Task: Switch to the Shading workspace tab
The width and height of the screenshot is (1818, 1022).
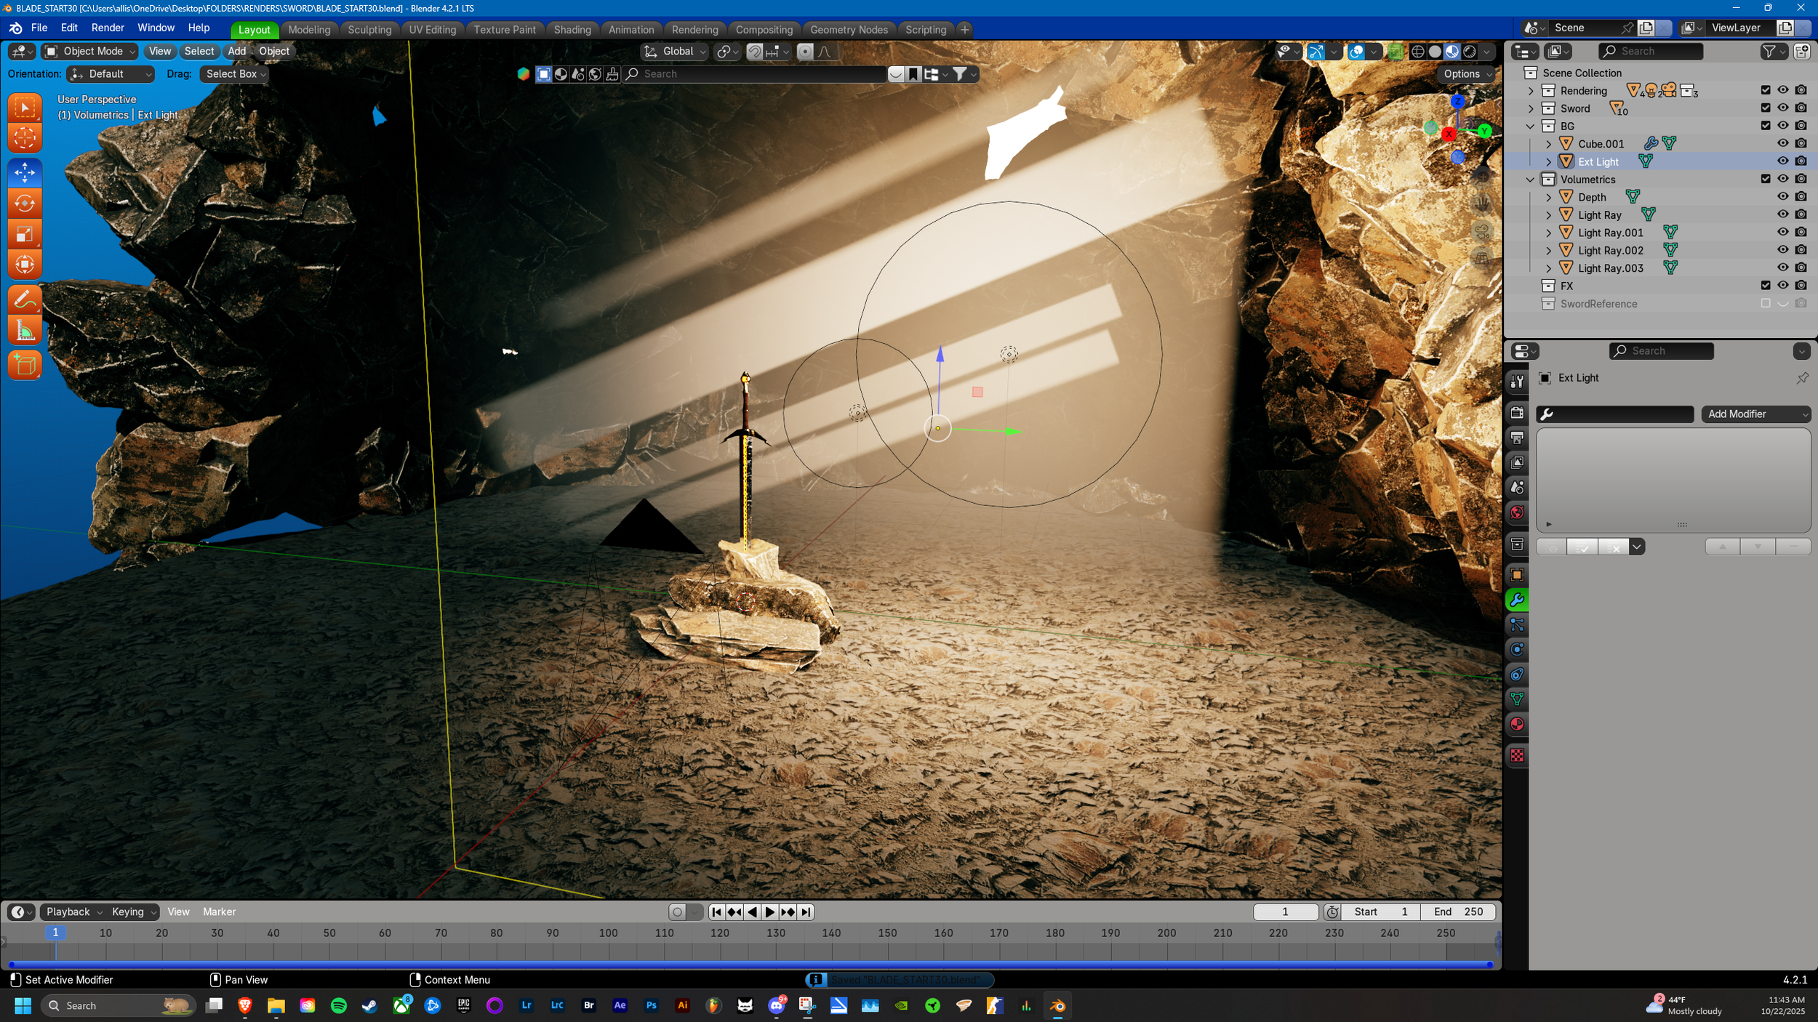Action: click(572, 30)
